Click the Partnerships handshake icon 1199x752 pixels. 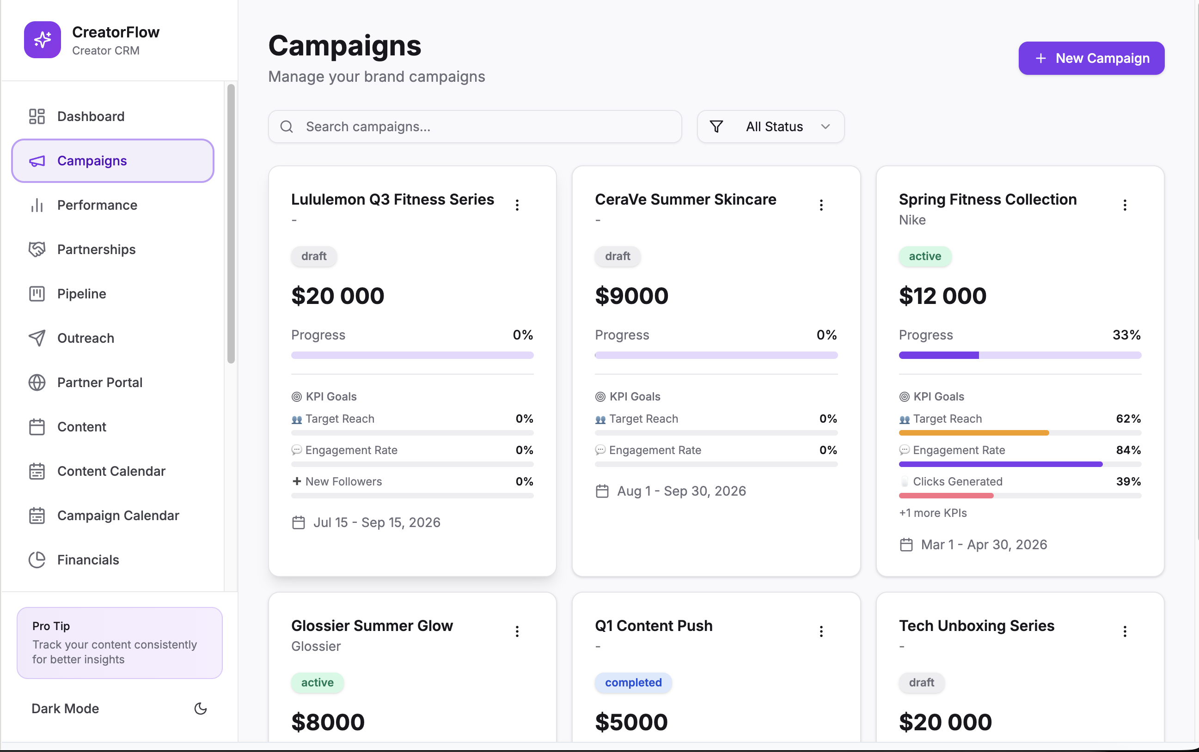[x=37, y=249]
